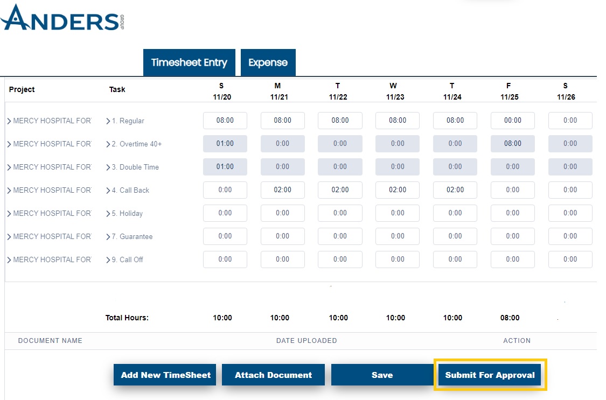The width and height of the screenshot is (606, 400).
Task: Click Submit For Approval
Action: pos(489,375)
